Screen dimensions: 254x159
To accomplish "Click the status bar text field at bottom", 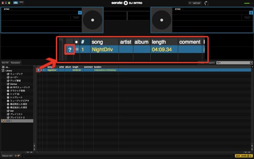I will pos(128,156).
